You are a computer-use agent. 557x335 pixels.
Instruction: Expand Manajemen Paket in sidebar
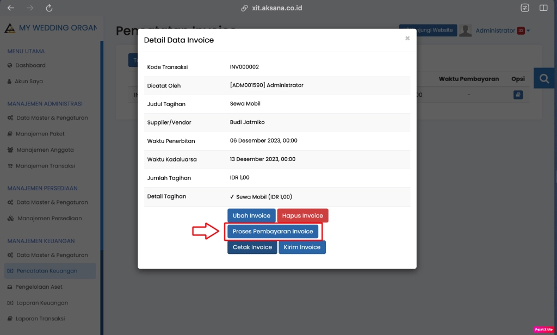(40, 134)
